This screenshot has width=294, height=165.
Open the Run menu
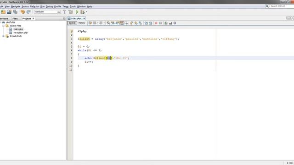pyautogui.click(x=42, y=6)
